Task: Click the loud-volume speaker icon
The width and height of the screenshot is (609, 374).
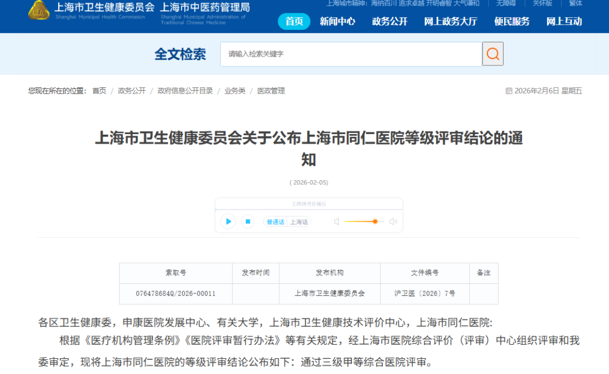Action: [x=394, y=221]
